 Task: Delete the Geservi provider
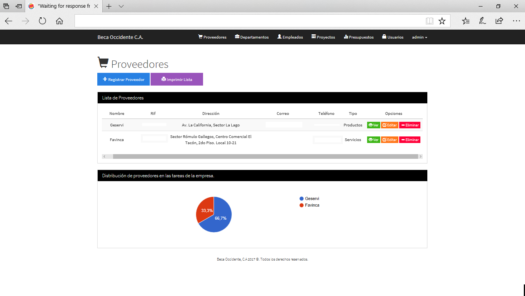pyautogui.click(x=410, y=125)
